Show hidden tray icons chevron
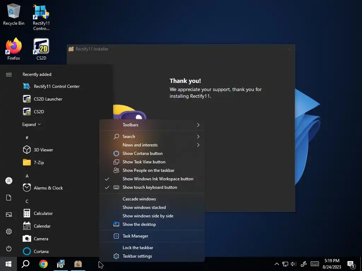This screenshot has width=362, height=271. tap(276, 264)
